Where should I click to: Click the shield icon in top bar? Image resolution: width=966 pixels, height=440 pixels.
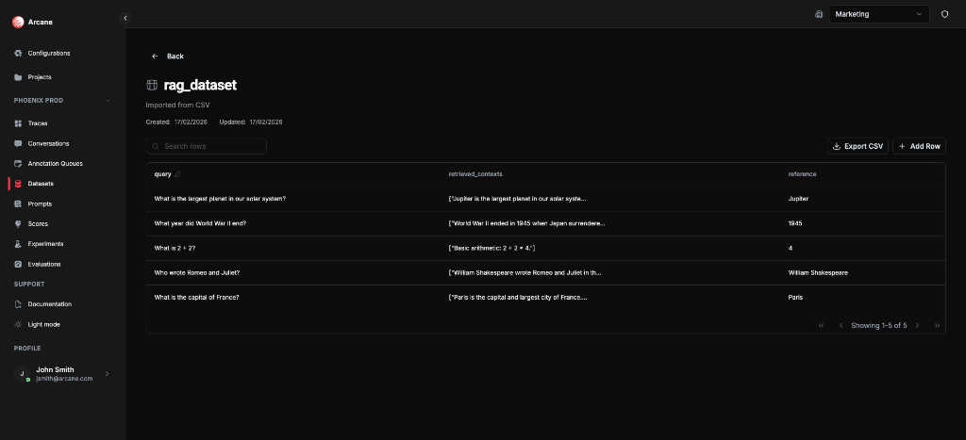(944, 14)
